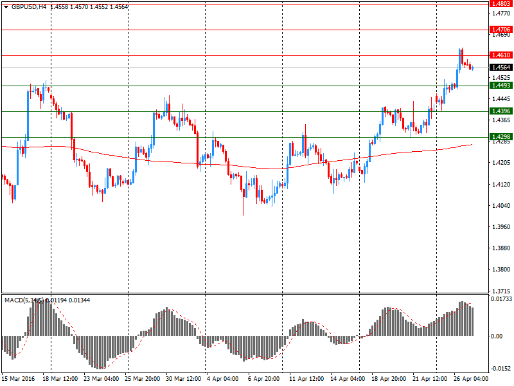
Task: Click the 25 Mar 20:00 time label
Action: tap(142, 379)
